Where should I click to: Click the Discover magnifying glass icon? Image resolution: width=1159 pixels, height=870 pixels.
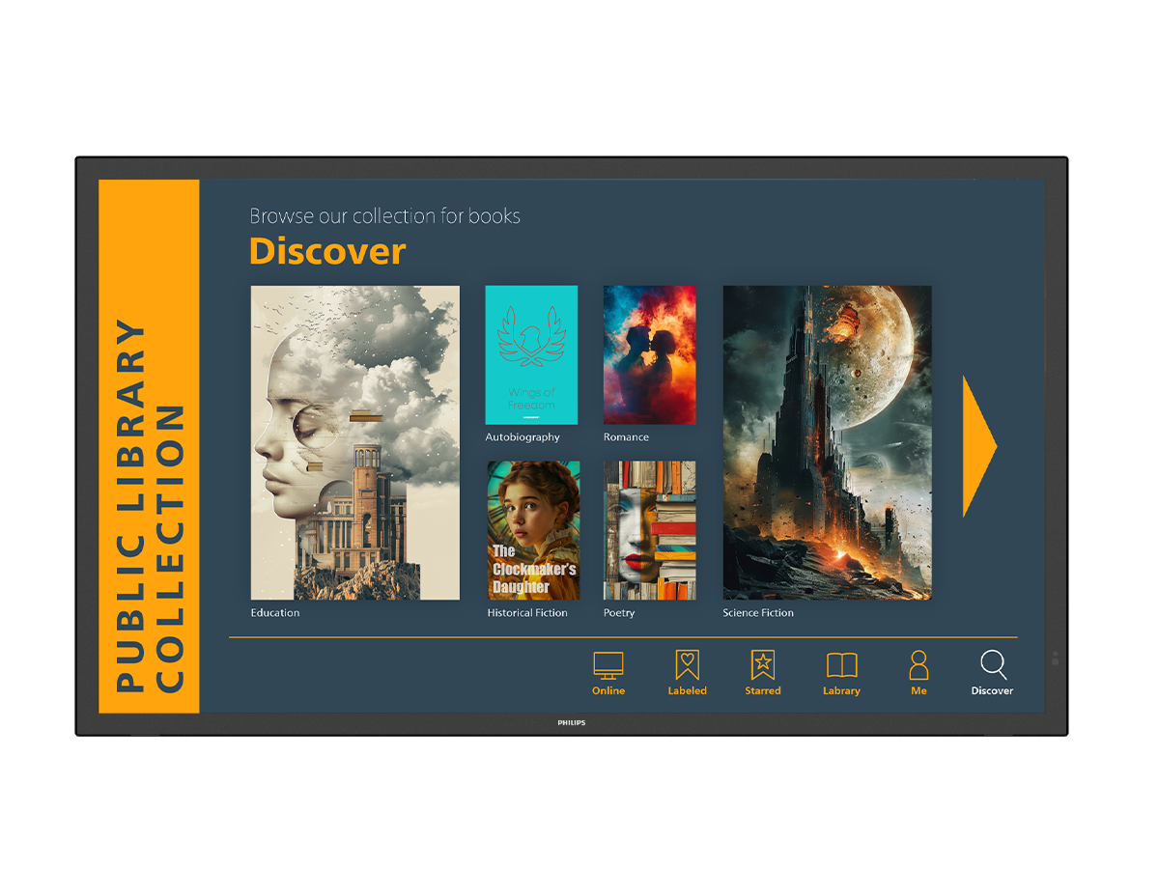[993, 665]
